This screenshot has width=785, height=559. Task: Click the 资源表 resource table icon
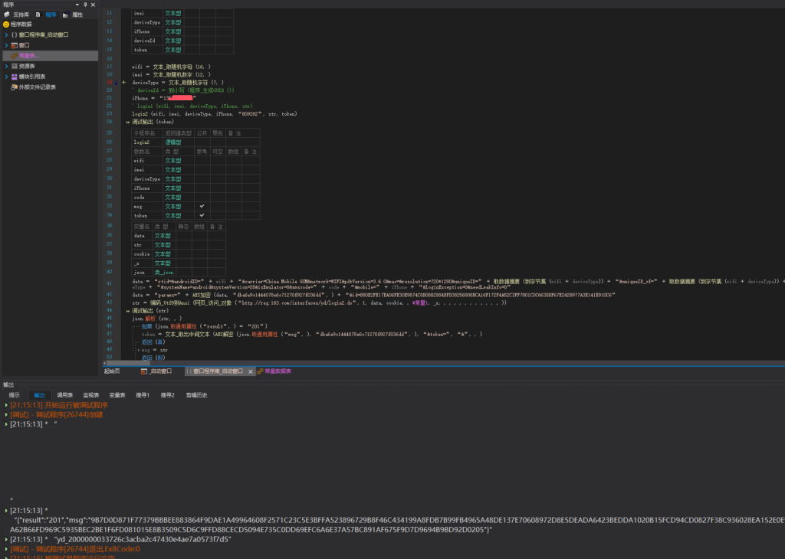[x=15, y=67]
